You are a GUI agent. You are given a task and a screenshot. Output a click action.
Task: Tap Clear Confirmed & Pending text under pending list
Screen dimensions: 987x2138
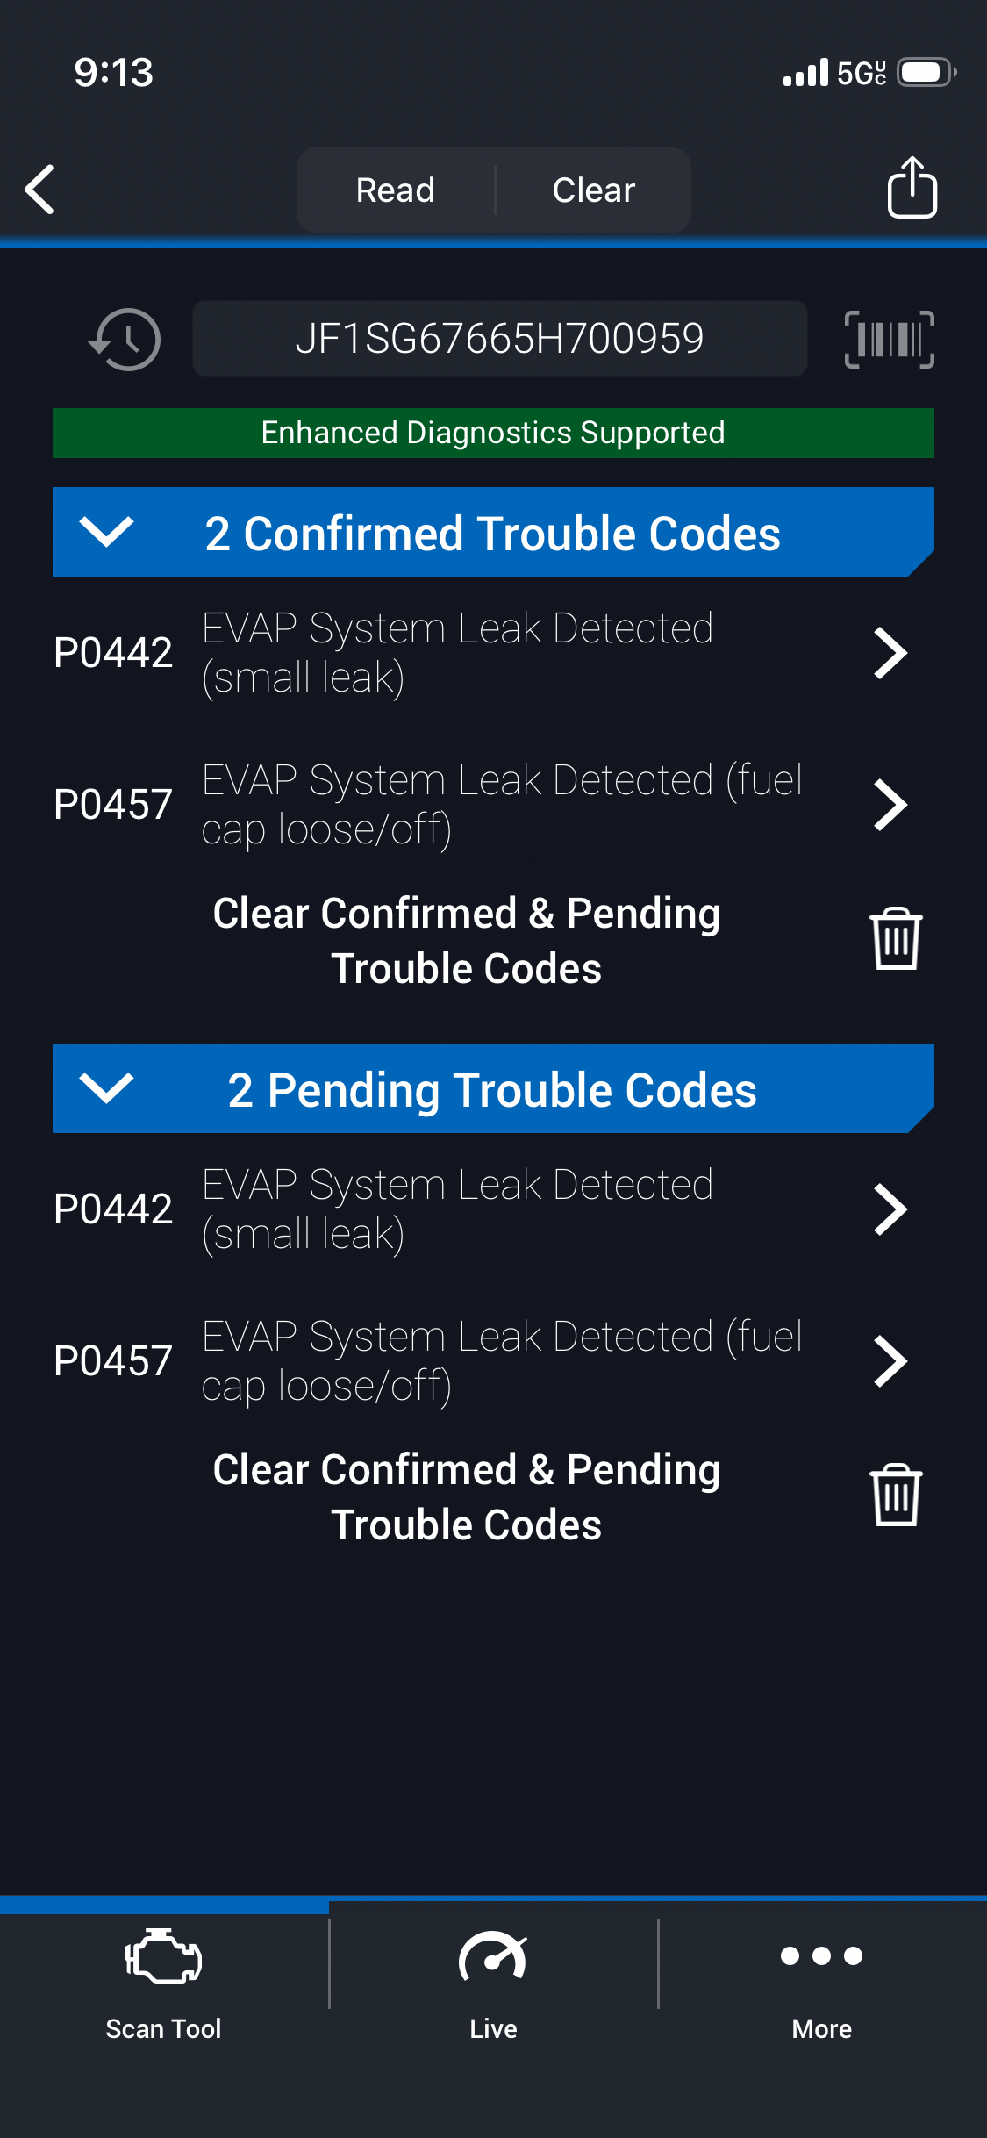[x=466, y=1497]
